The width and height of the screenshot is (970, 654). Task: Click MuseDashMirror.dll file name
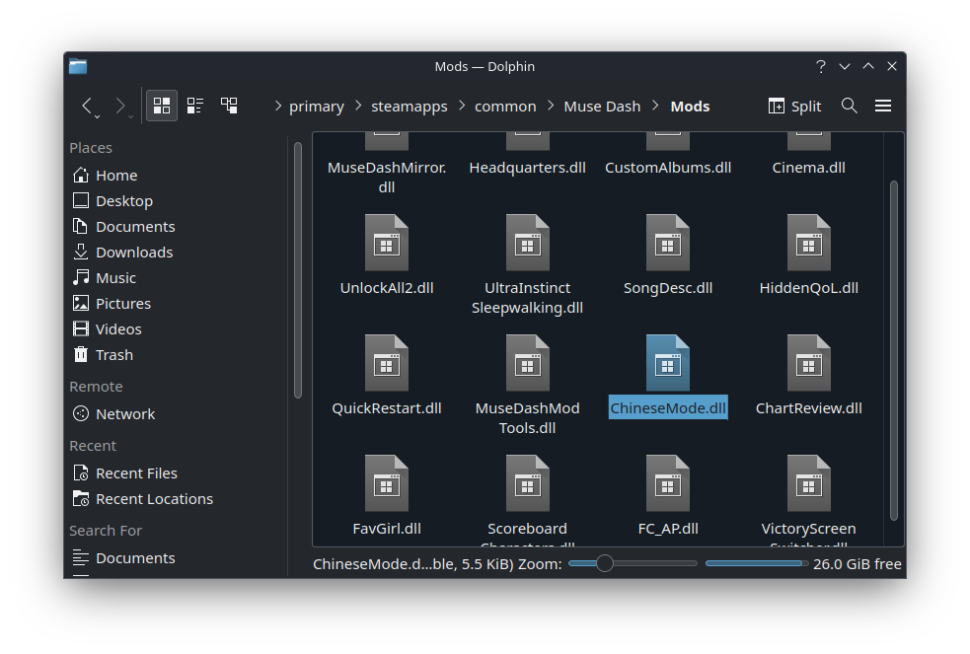click(x=387, y=178)
